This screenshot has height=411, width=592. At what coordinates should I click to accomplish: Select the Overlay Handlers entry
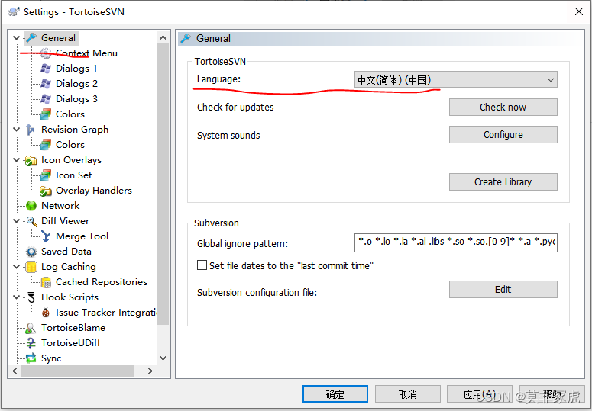(x=94, y=190)
